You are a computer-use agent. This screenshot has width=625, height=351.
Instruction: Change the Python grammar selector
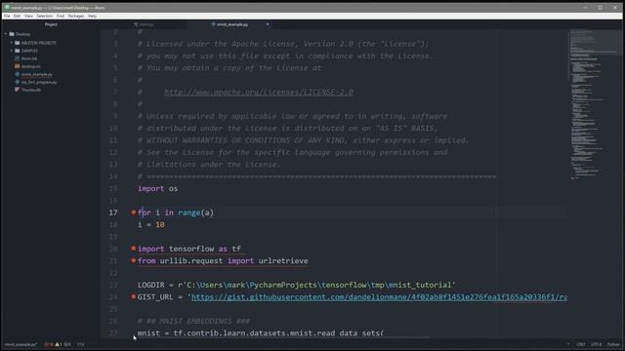[x=613, y=344]
